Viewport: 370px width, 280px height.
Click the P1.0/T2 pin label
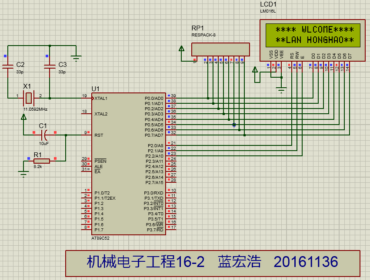tap(102, 193)
